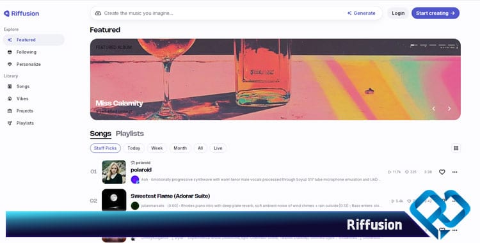Switch filter to Today

(x=134, y=148)
